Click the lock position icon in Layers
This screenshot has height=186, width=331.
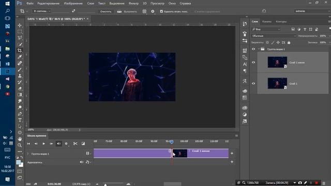[278, 42]
